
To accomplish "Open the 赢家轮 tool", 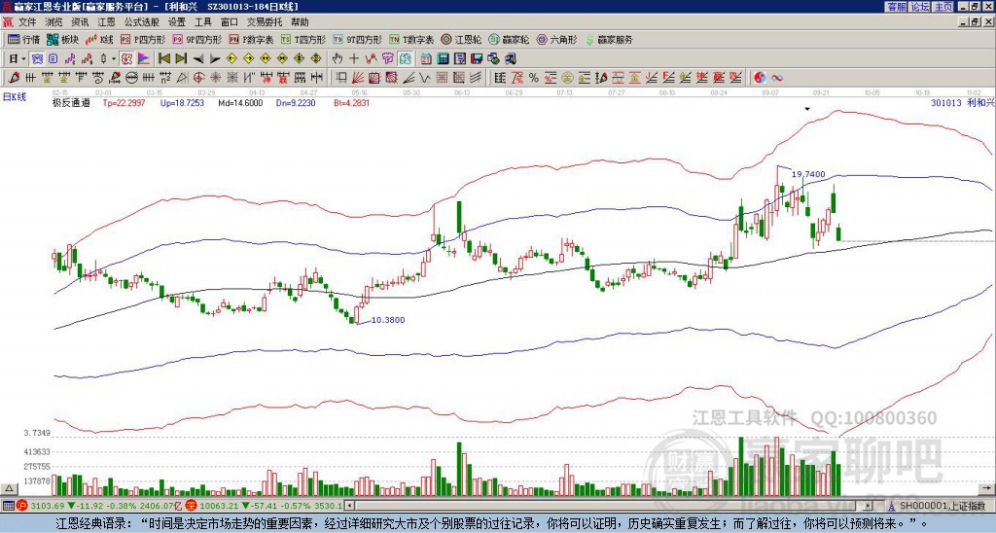I will tap(509, 39).
